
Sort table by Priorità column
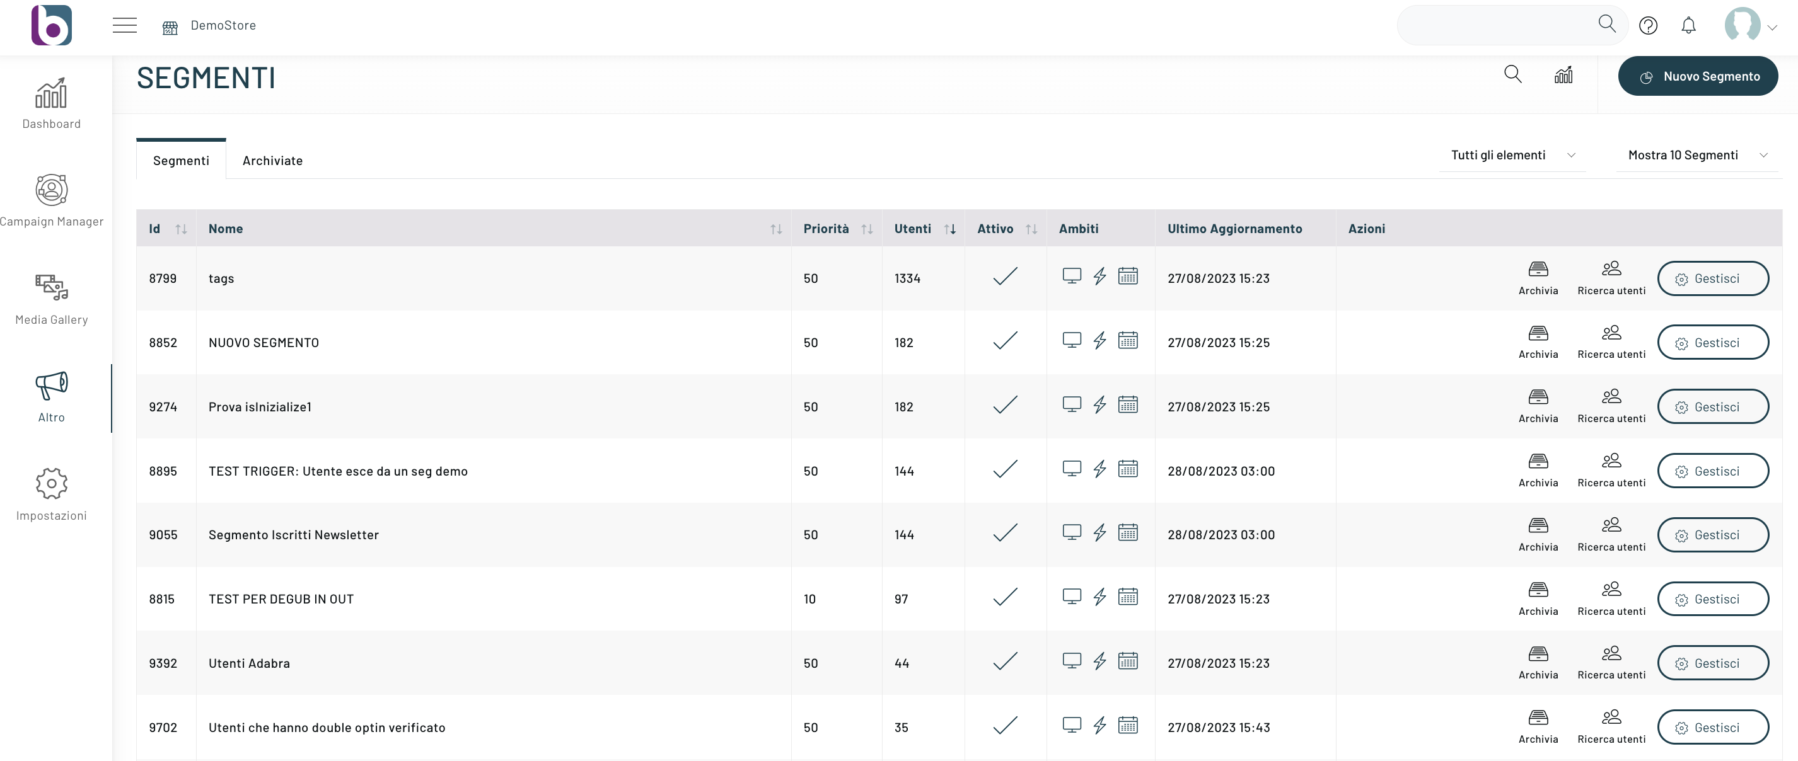tap(866, 229)
